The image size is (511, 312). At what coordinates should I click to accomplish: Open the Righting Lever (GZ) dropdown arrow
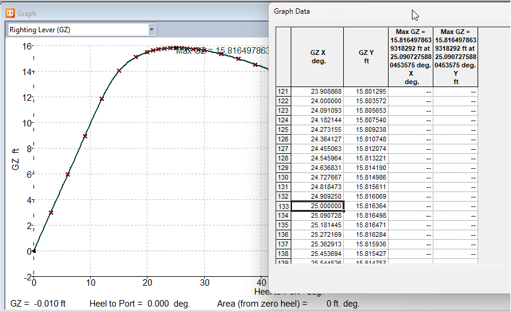tap(152, 30)
